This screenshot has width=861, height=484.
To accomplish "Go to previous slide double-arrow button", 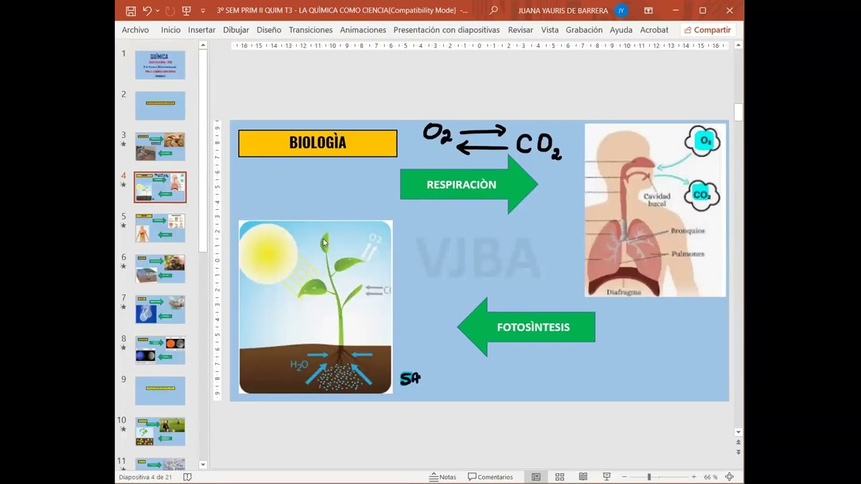I will [739, 442].
